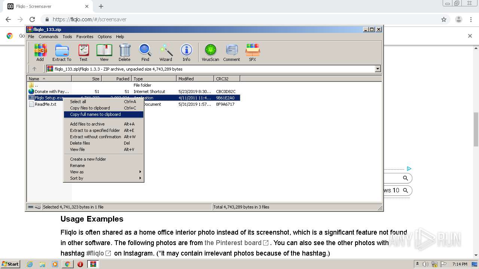Viewport: 479px width, 269px height.
Task: Sort by the CRC32 column header
Action: (x=227, y=79)
